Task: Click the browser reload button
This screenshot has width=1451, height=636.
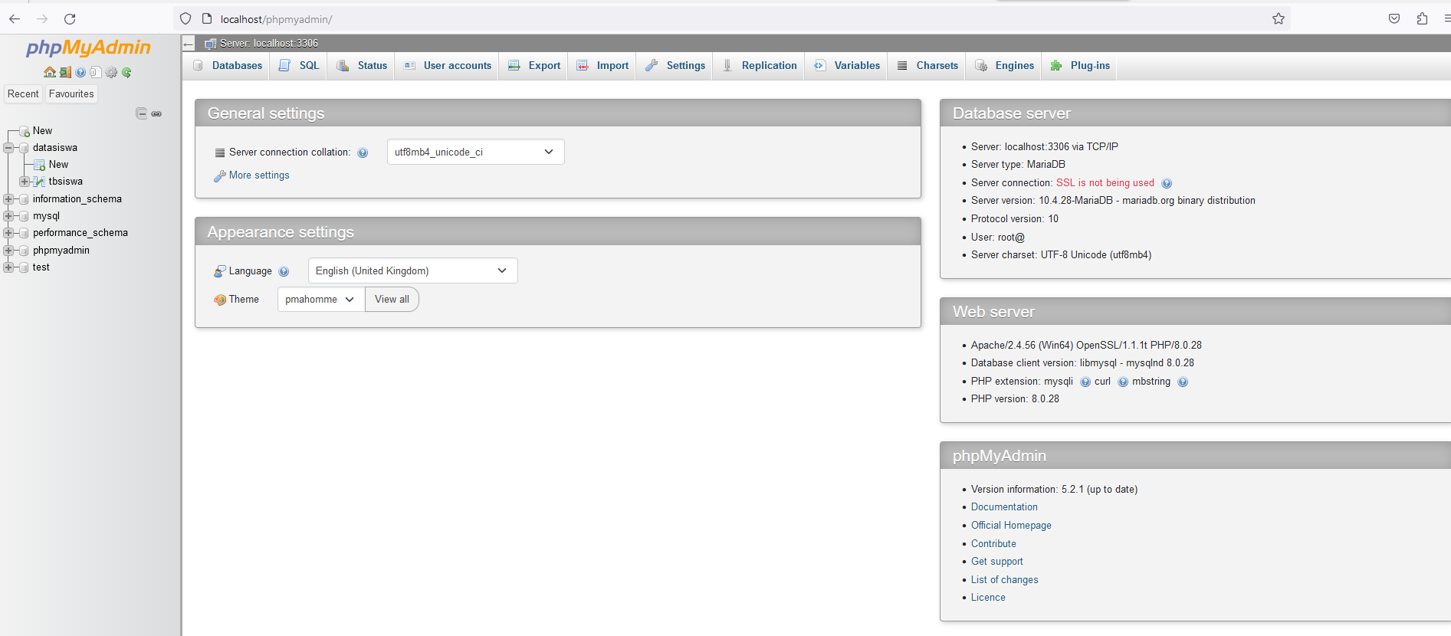Action: point(70,18)
